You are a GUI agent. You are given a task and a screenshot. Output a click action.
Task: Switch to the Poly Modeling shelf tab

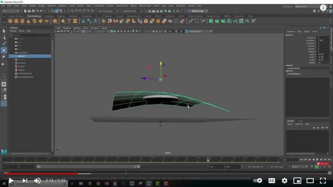[x=34, y=16]
